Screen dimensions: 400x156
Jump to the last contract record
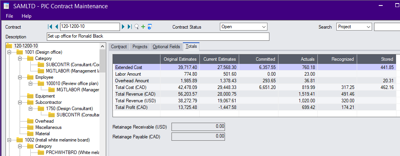(129, 27)
